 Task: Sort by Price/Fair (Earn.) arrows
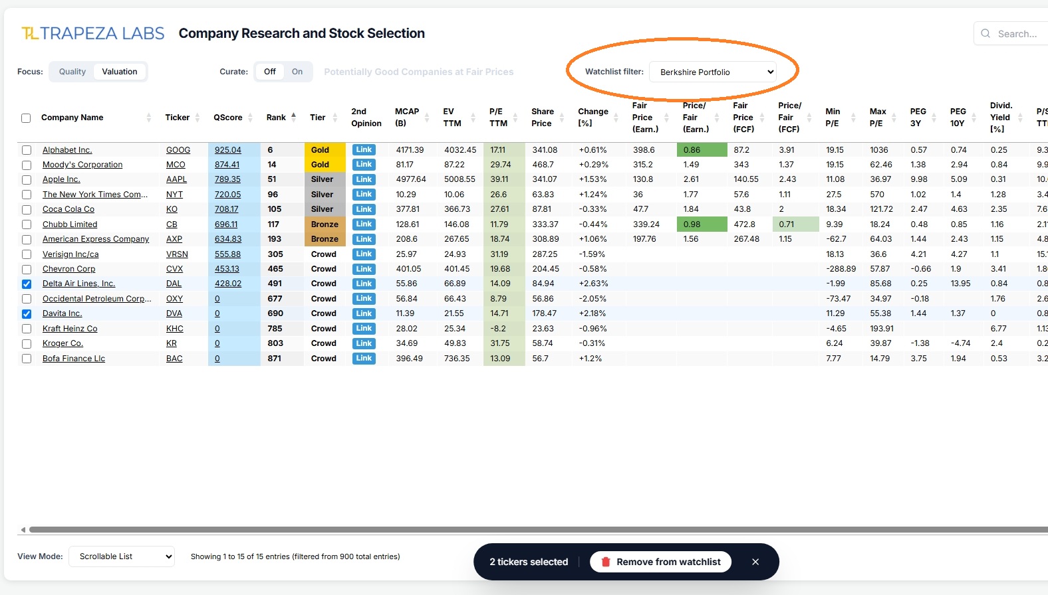point(717,118)
